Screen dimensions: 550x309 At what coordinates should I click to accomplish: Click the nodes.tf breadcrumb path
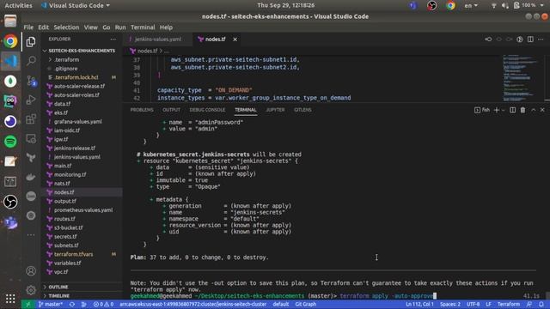point(147,51)
